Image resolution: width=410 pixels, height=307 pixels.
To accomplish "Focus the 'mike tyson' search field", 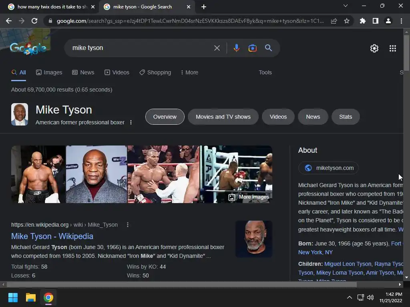I will click(x=141, y=48).
